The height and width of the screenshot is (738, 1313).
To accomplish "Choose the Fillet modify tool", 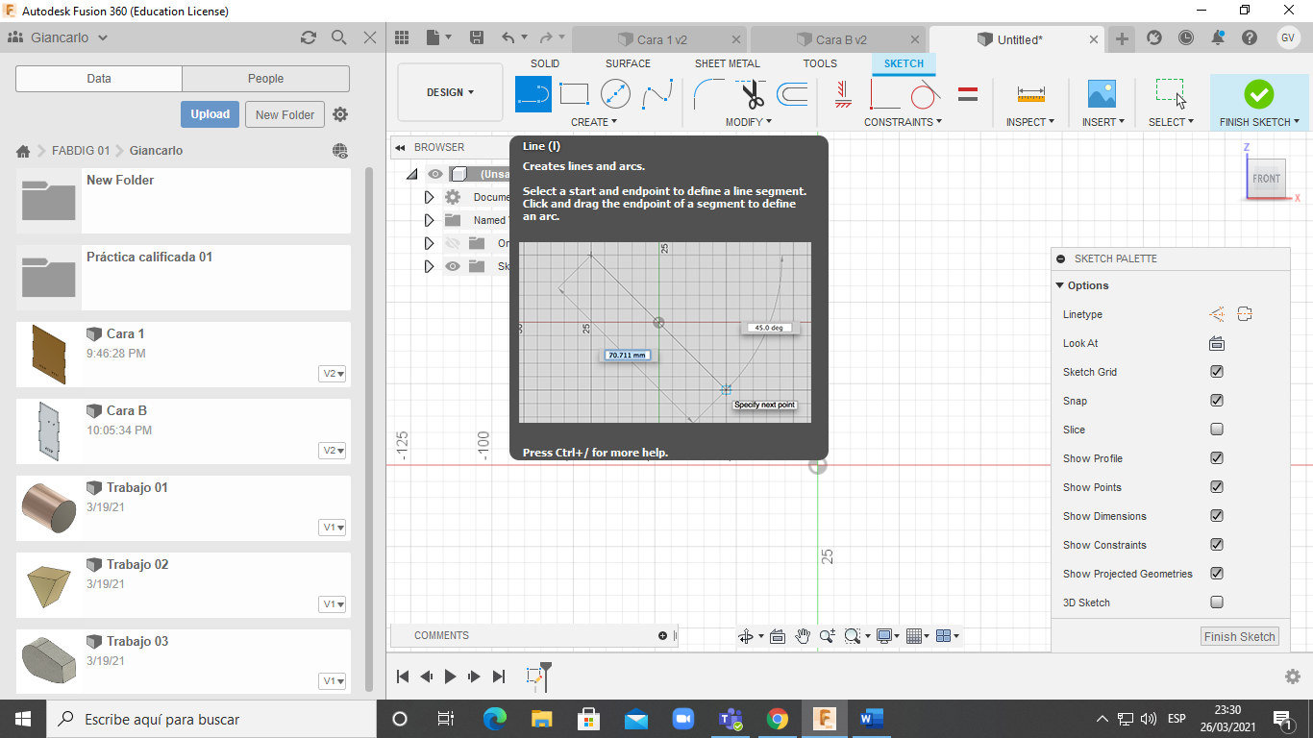I will tap(709, 94).
